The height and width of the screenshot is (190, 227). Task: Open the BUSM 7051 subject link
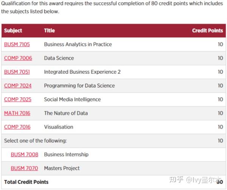[17, 72]
